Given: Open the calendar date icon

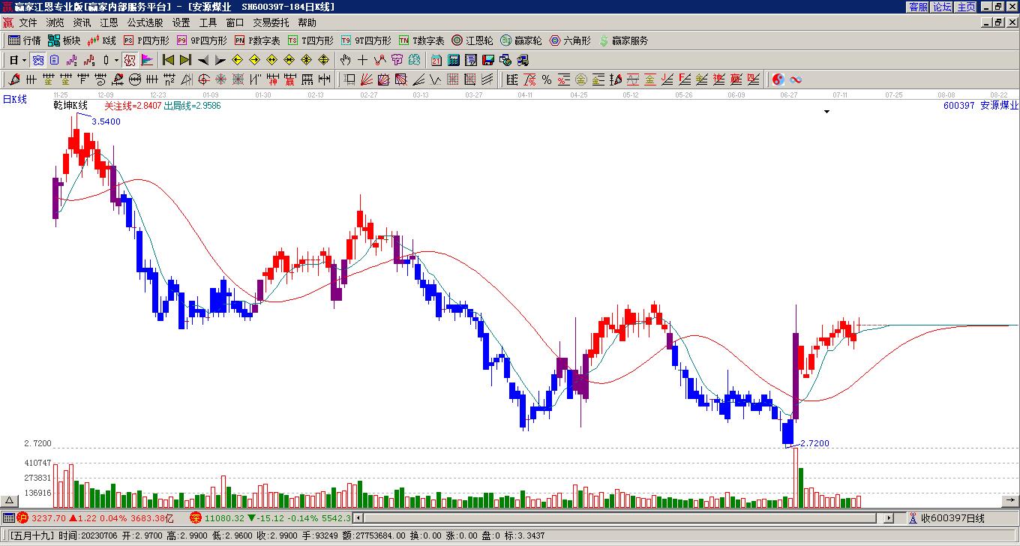Looking at the screenshot, I should pos(436,60).
